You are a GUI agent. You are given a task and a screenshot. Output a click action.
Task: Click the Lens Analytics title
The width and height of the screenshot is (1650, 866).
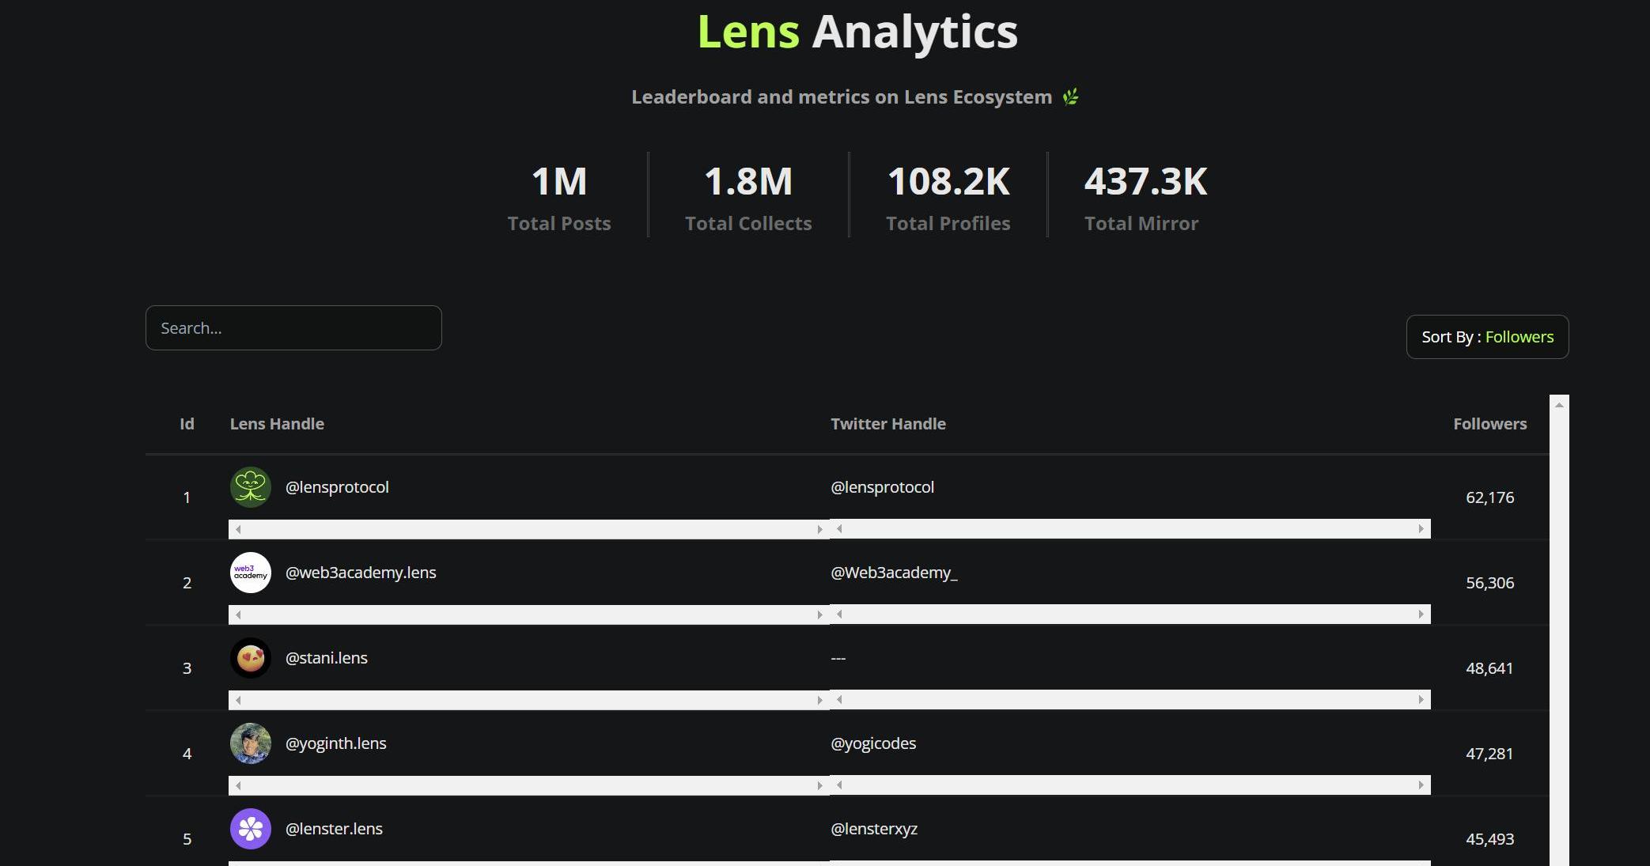pyautogui.click(x=857, y=32)
